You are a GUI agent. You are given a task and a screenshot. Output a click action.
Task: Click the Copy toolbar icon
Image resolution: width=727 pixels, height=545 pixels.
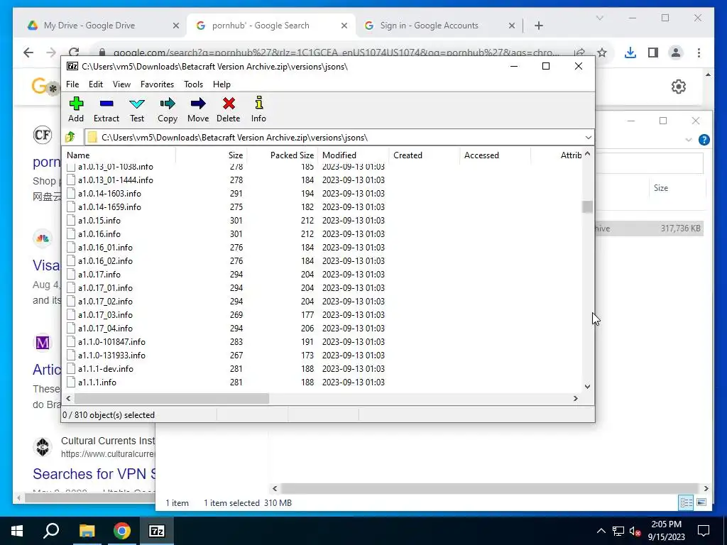coord(168,109)
